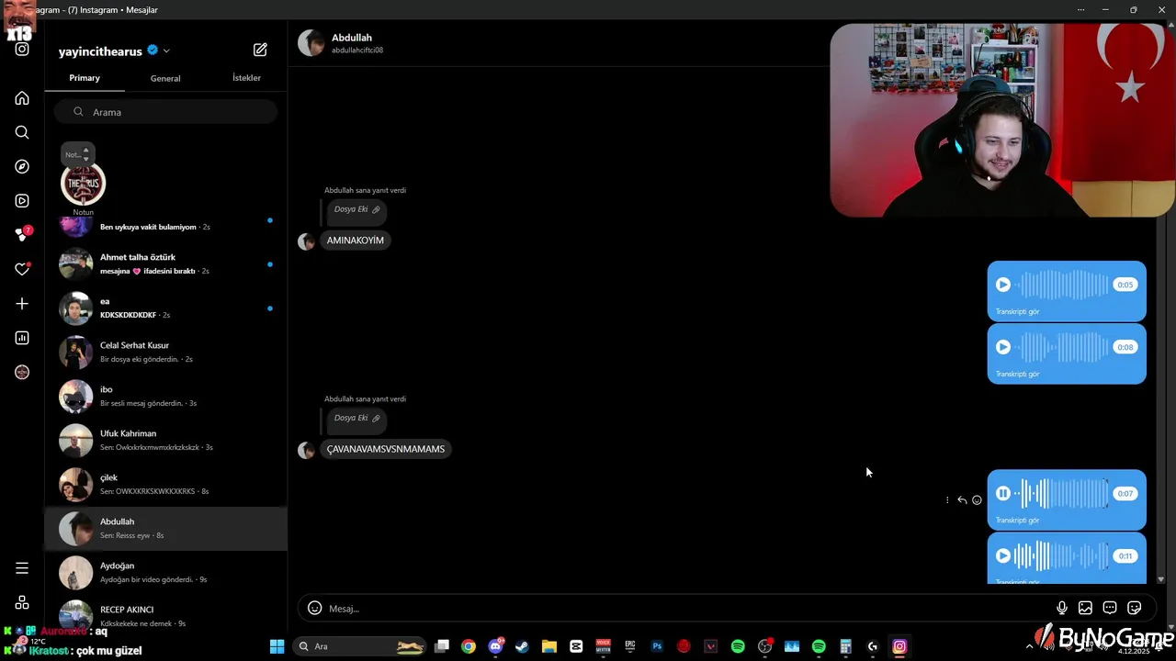Play the 0:08 voice message
This screenshot has width=1176, height=661.
pyautogui.click(x=1003, y=347)
